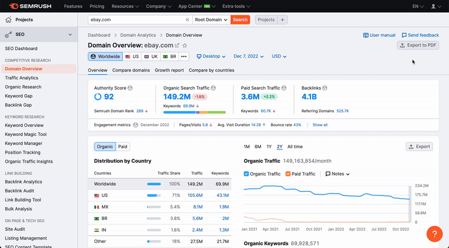Click the IN flag icon in table
Image resolution: width=449 pixels, height=248 pixels.
97,230
